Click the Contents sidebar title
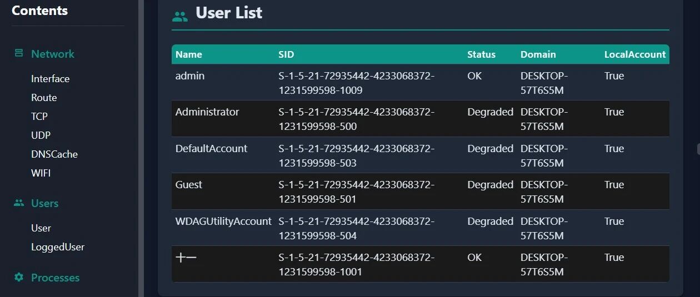700x297 pixels. click(39, 11)
